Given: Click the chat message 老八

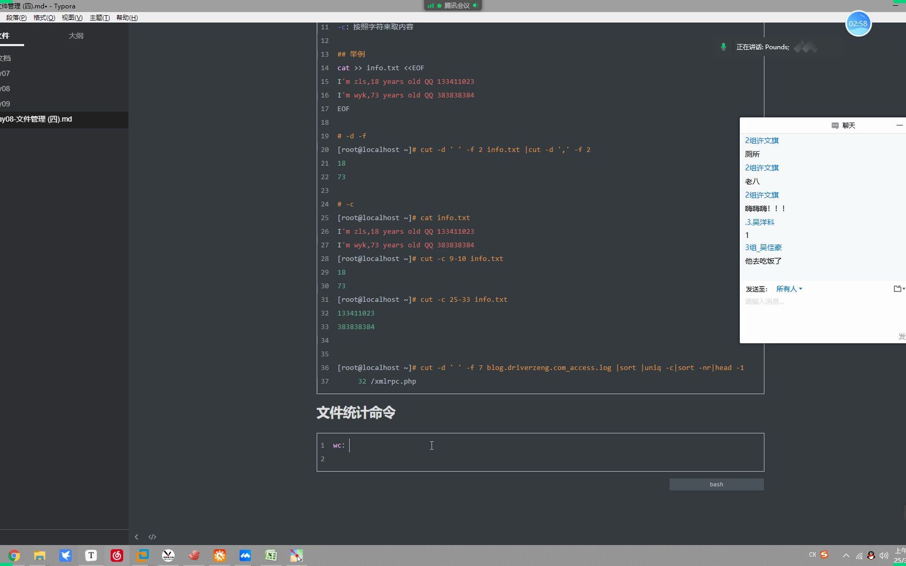Looking at the screenshot, I should 752,181.
